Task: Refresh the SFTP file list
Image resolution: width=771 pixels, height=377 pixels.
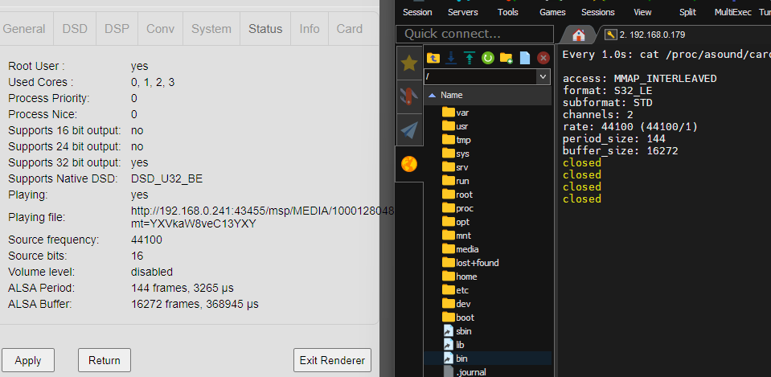Action: (x=487, y=58)
